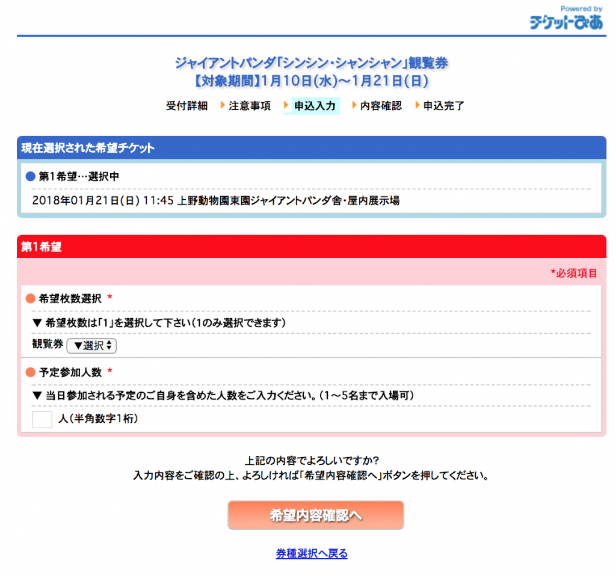Select the highlighted 申込入力 step
This screenshot has width=616, height=575.
click(x=315, y=106)
